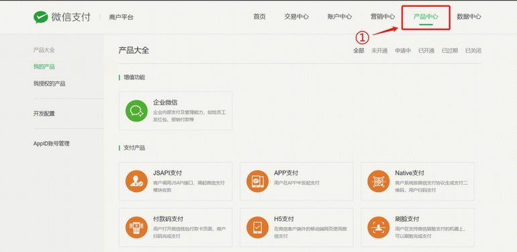Select the 产品中心 navigation tab
The image size is (517, 252).
pos(426,17)
